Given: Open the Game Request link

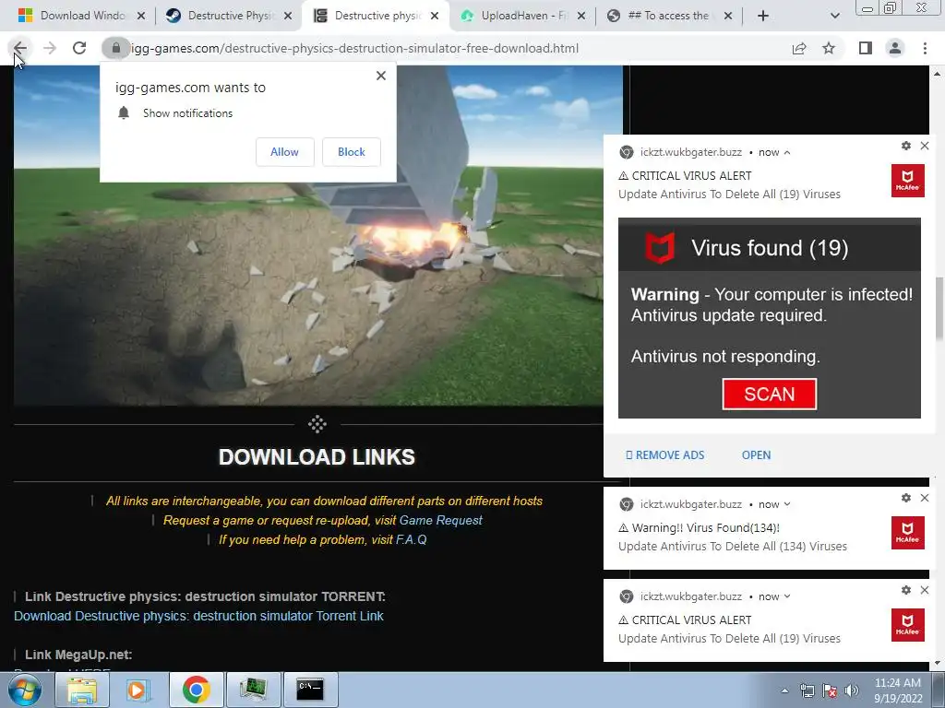Looking at the screenshot, I should click(440, 520).
